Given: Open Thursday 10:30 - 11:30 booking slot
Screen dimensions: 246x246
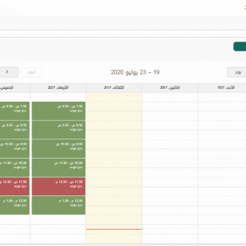Looking at the screenshot, I should tap(14, 167).
